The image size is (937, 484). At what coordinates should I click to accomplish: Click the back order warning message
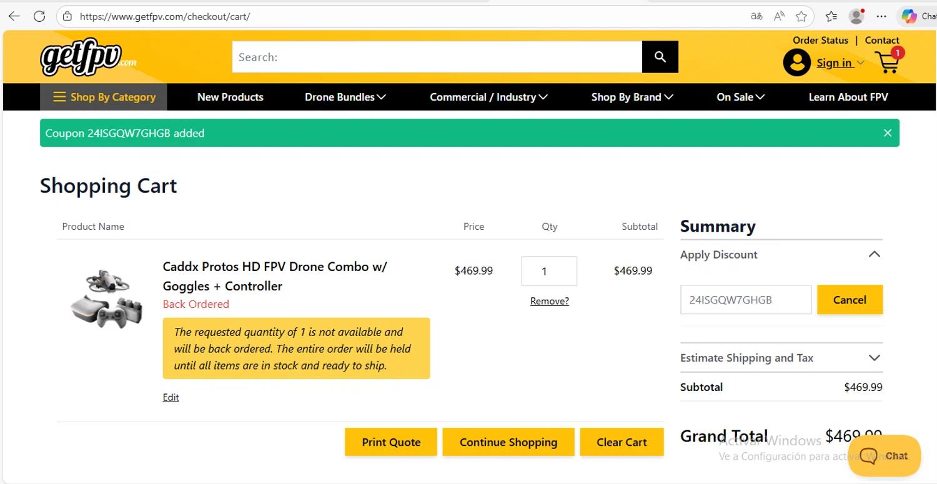296,348
